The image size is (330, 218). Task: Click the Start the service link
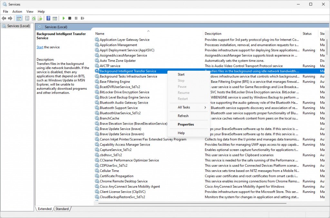tap(39, 47)
